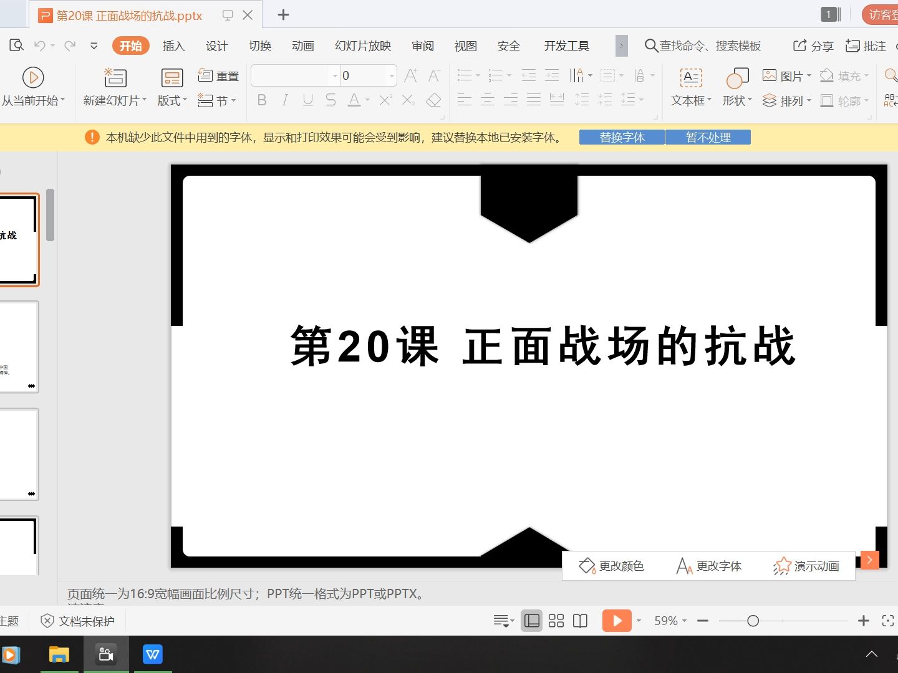
Task: Switch to reading view
Action: [581, 621]
